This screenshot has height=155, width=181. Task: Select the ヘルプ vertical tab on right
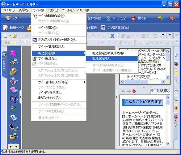tap(176, 126)
